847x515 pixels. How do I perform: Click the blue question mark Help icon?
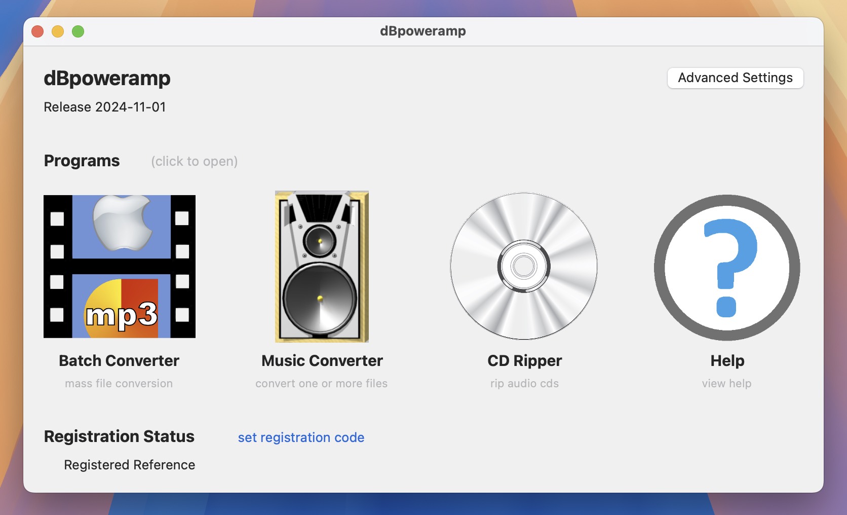(727, 268)
